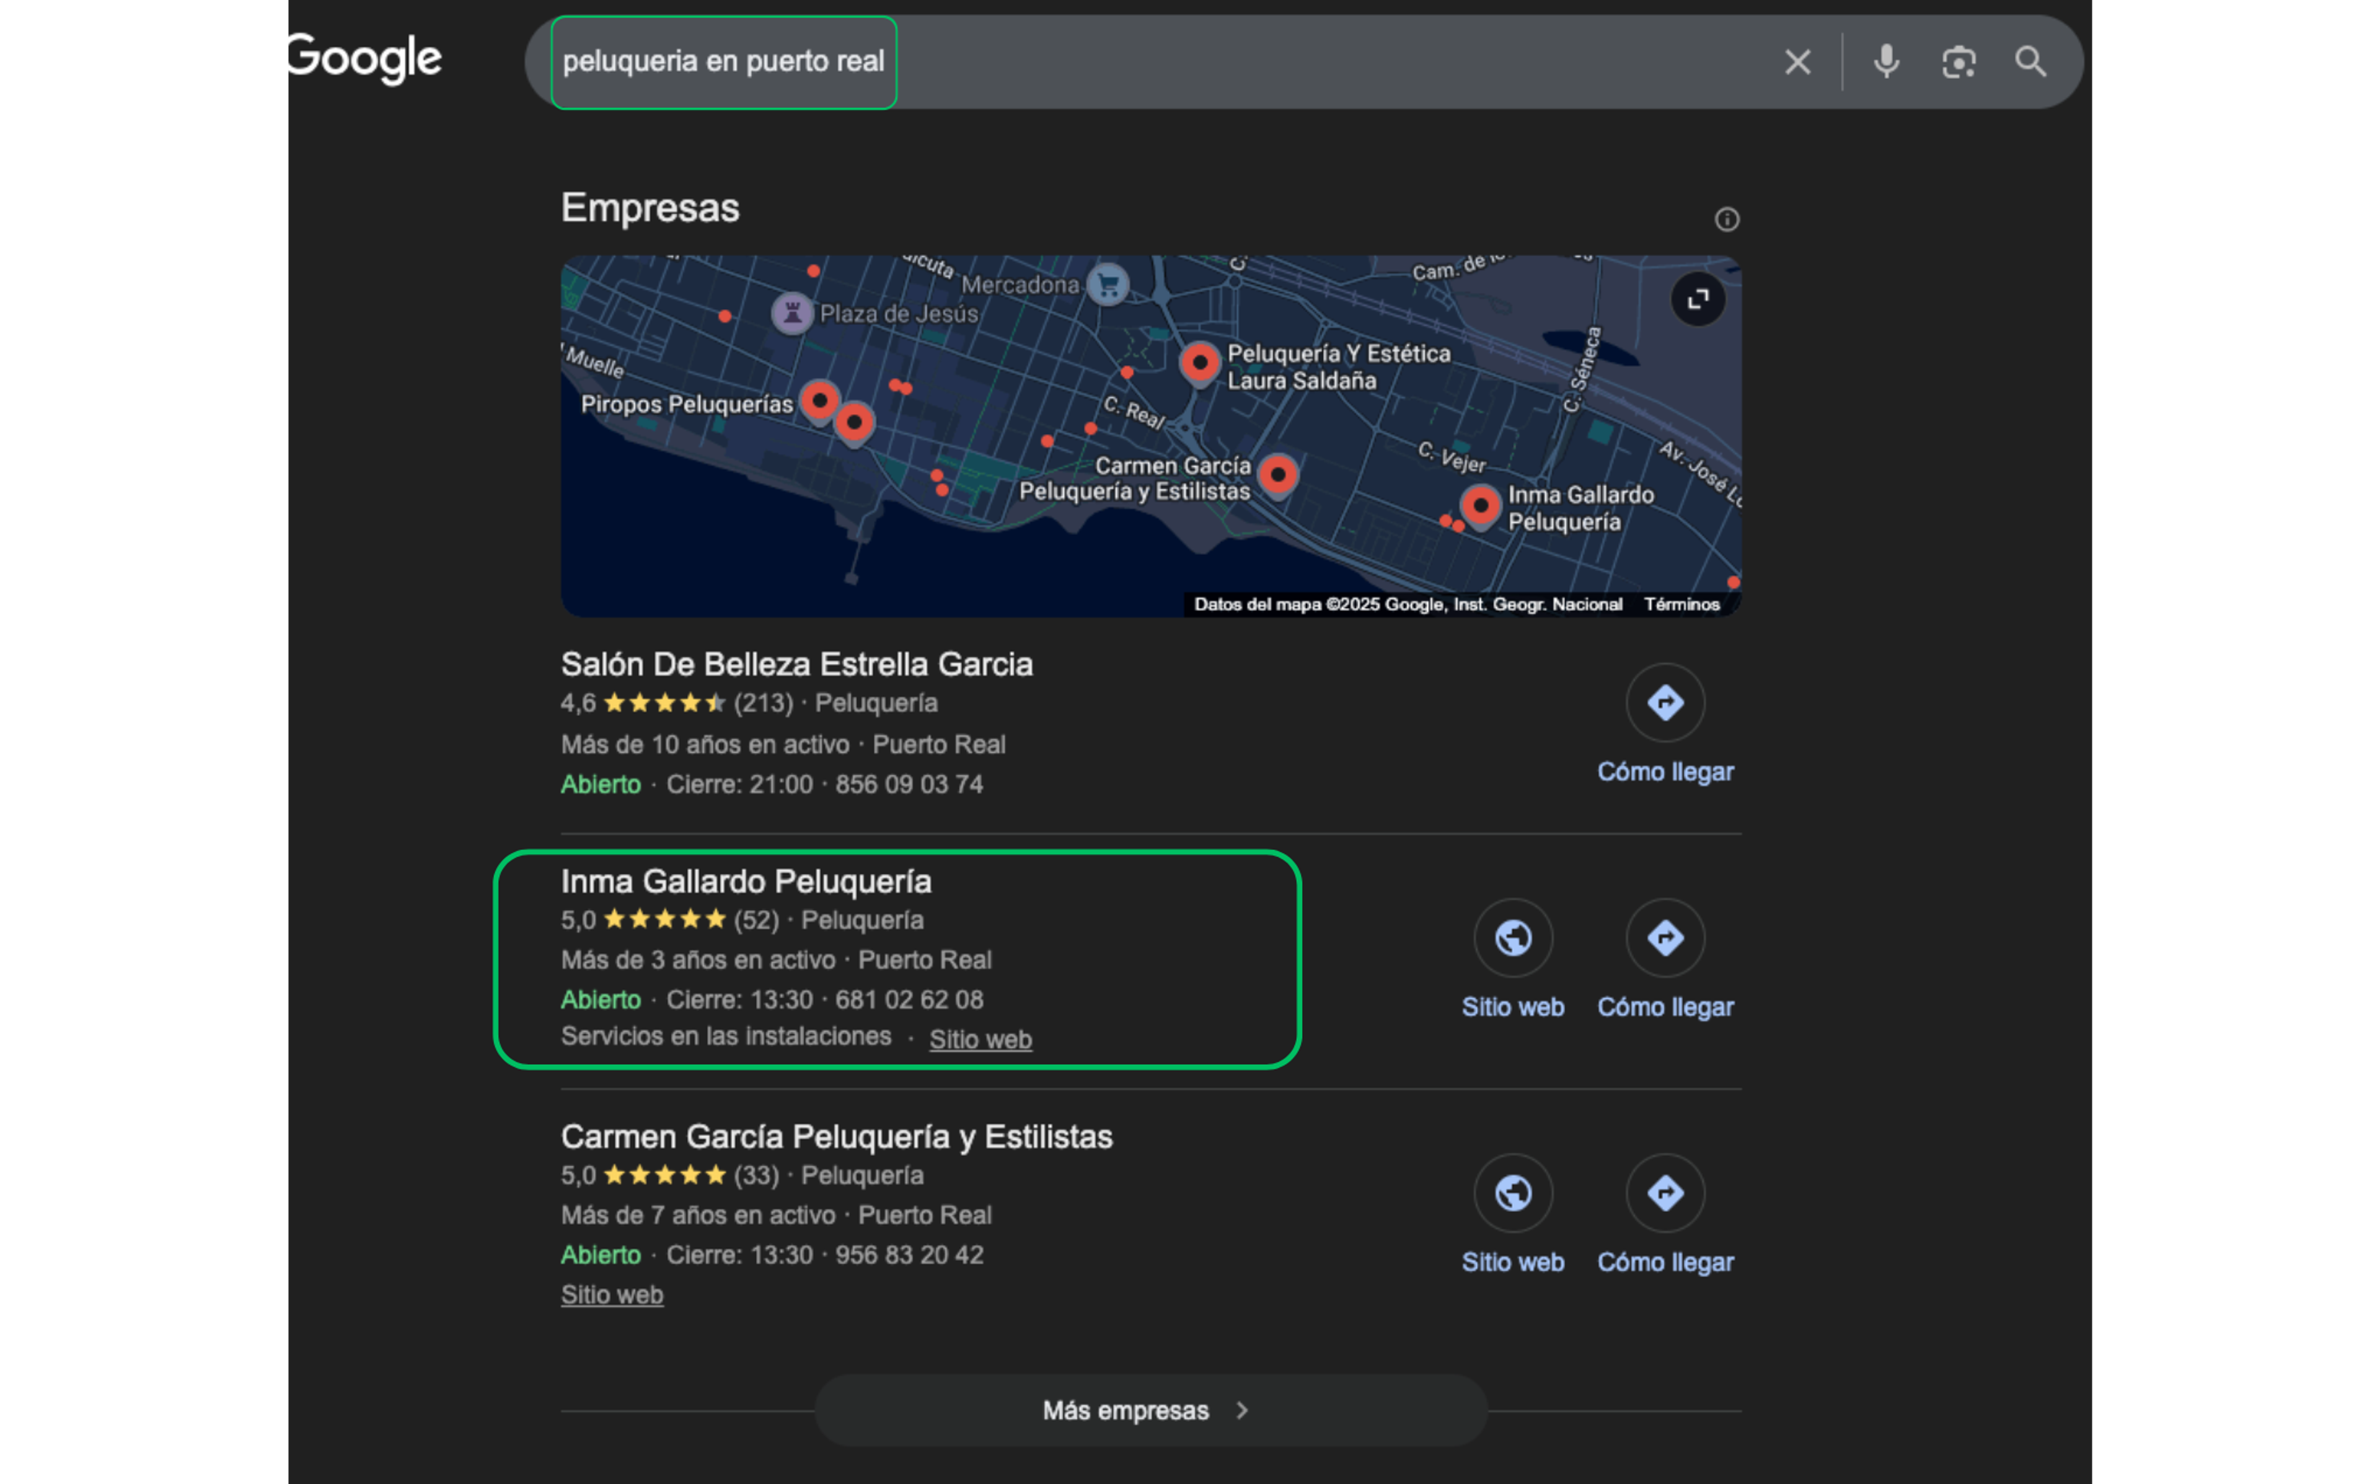
Task: Select Plaza de Jesús landmark marker
Action: [791, 314]
